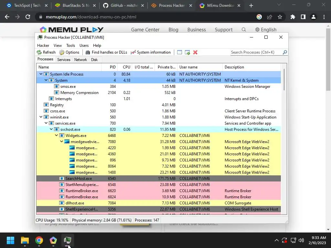
Task: Sort by the Name column header
Action: coord(69,67)
